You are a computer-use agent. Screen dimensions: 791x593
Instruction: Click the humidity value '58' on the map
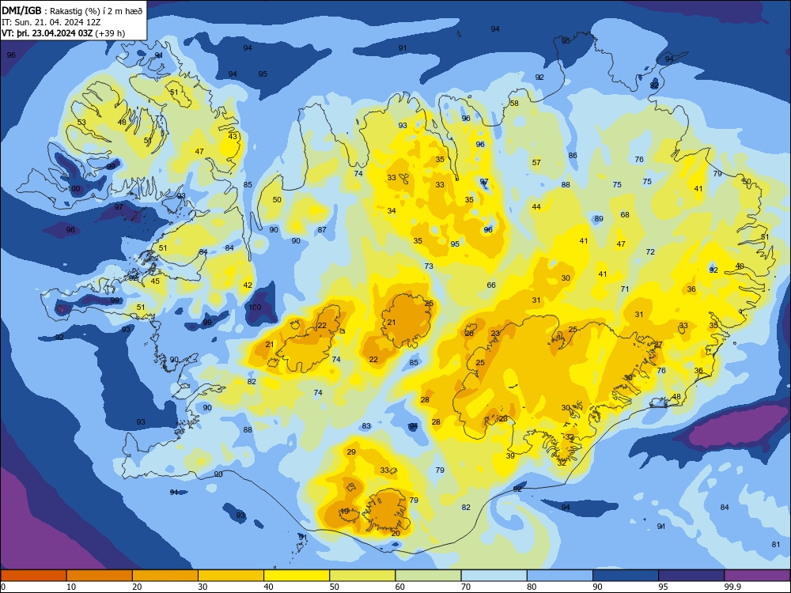pyautogui.click(x=514, y=104)
